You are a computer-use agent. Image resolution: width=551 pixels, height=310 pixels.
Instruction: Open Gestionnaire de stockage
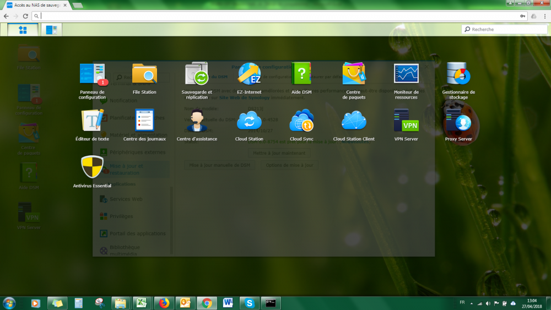click(x=458, y=75)
